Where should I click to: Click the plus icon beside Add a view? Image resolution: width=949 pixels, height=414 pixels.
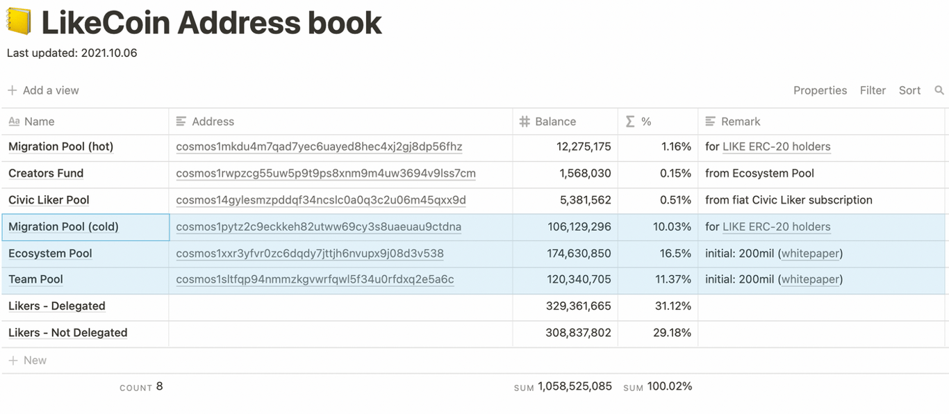click(x=13, y=90)
